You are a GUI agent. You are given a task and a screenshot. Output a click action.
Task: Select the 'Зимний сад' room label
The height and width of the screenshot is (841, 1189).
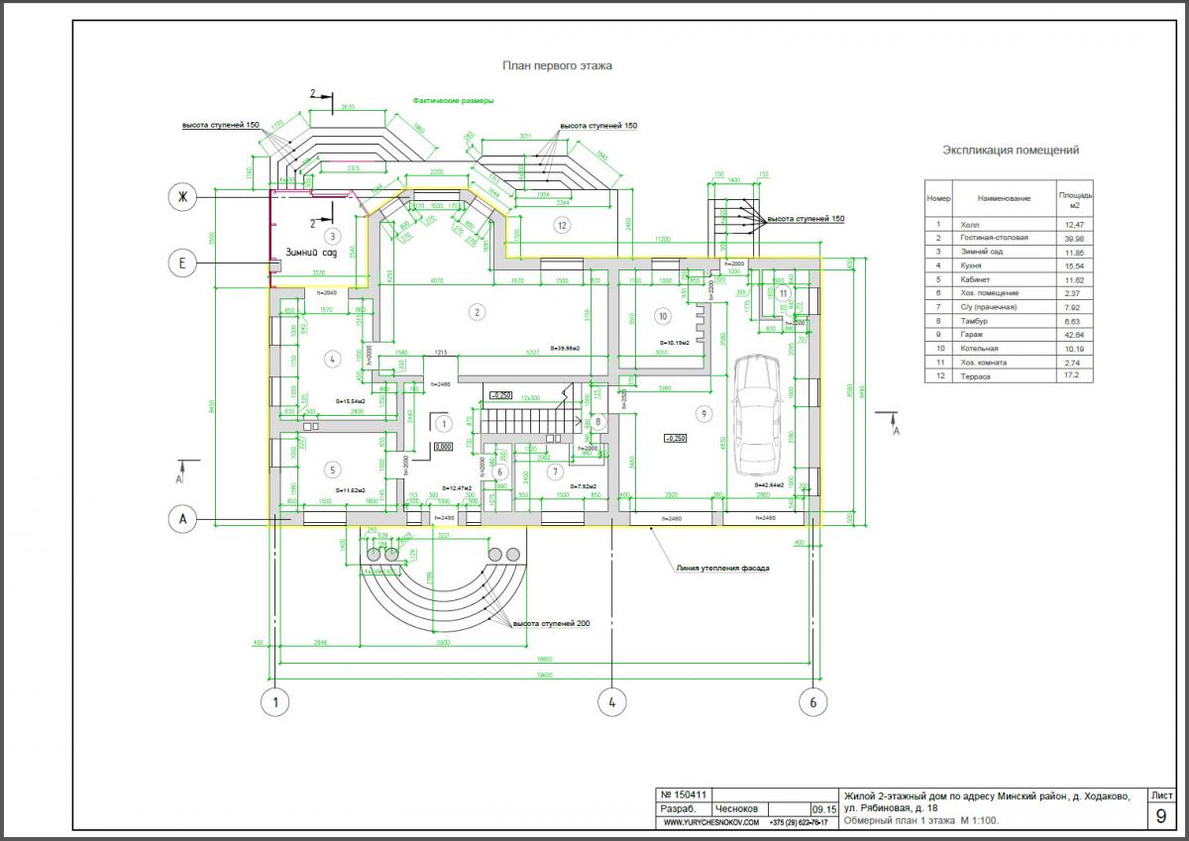point(311,253)
